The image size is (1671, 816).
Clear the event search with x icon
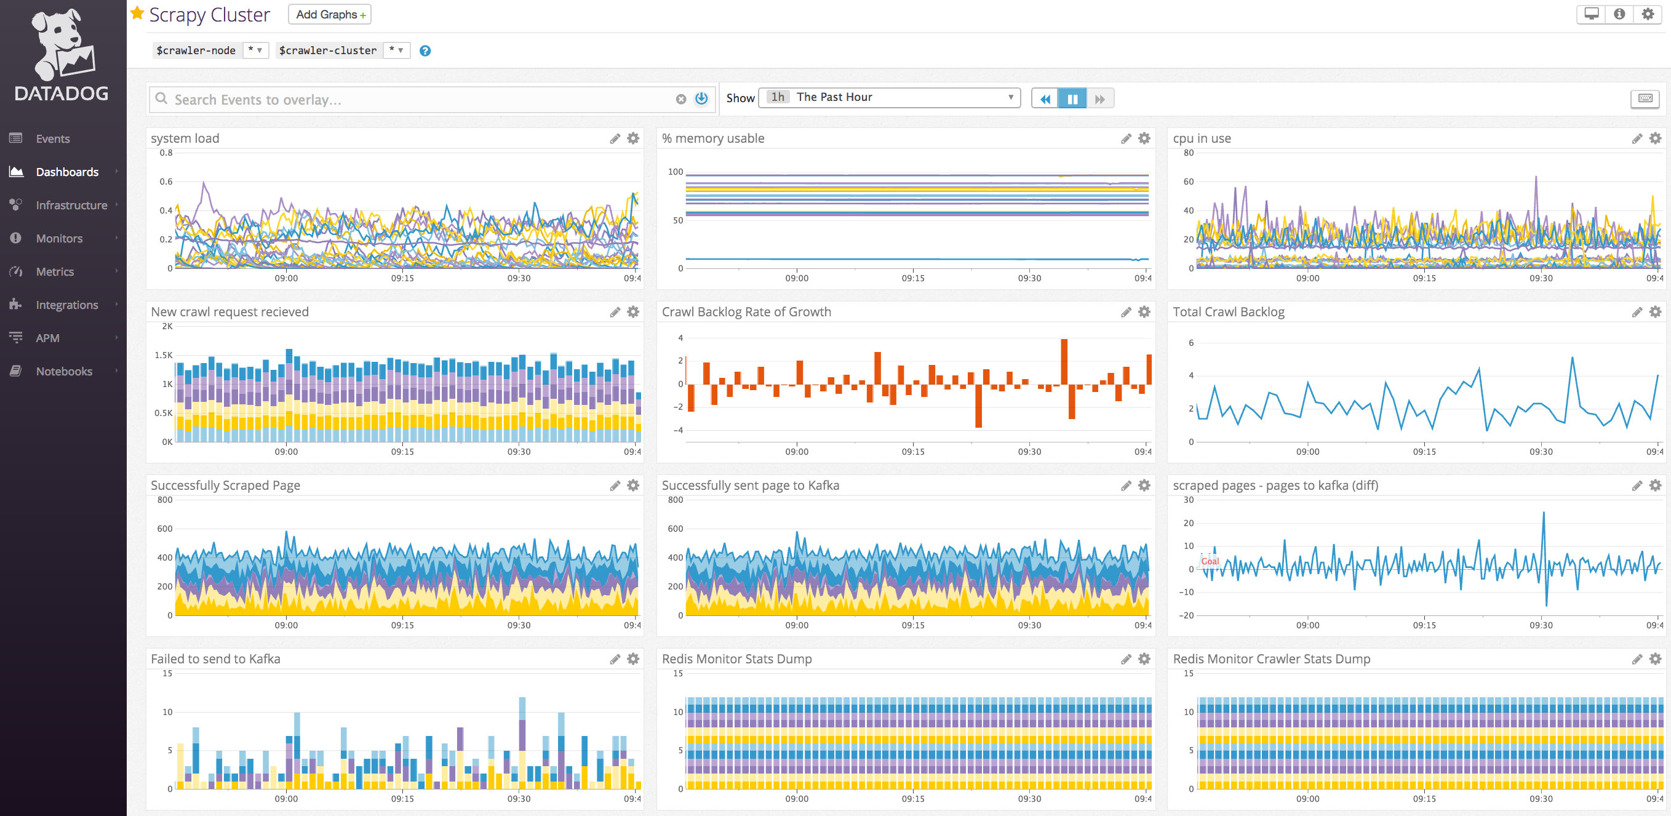tap(680, 99)
